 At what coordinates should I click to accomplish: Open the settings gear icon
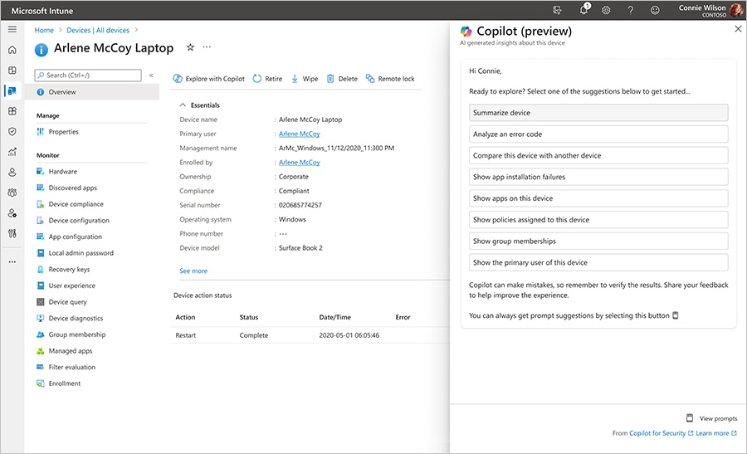[607, 11]
